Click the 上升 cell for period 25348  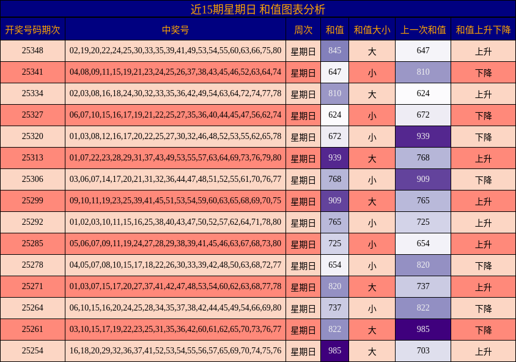483,50
